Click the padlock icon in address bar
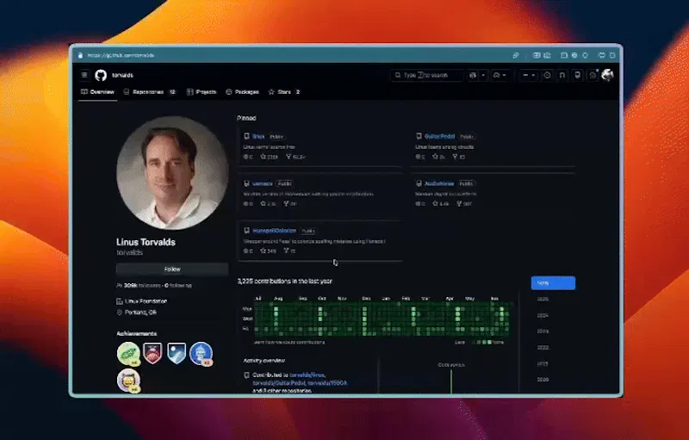Image resolution: width=689 pixels, height=440 pixels. (80, 55)
